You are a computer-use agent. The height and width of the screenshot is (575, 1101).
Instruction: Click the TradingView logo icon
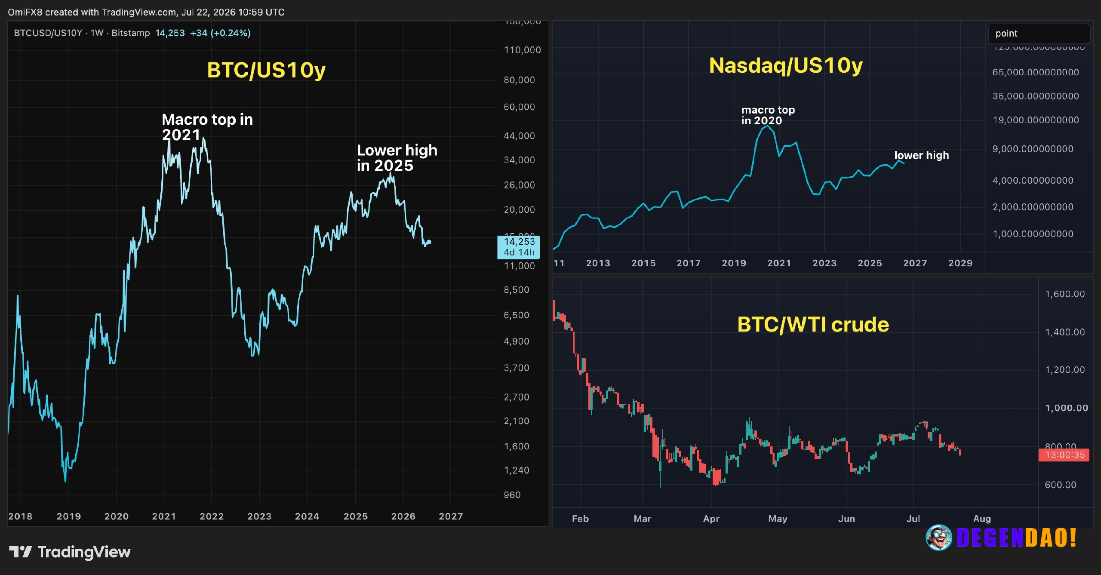tap(20, 551)
